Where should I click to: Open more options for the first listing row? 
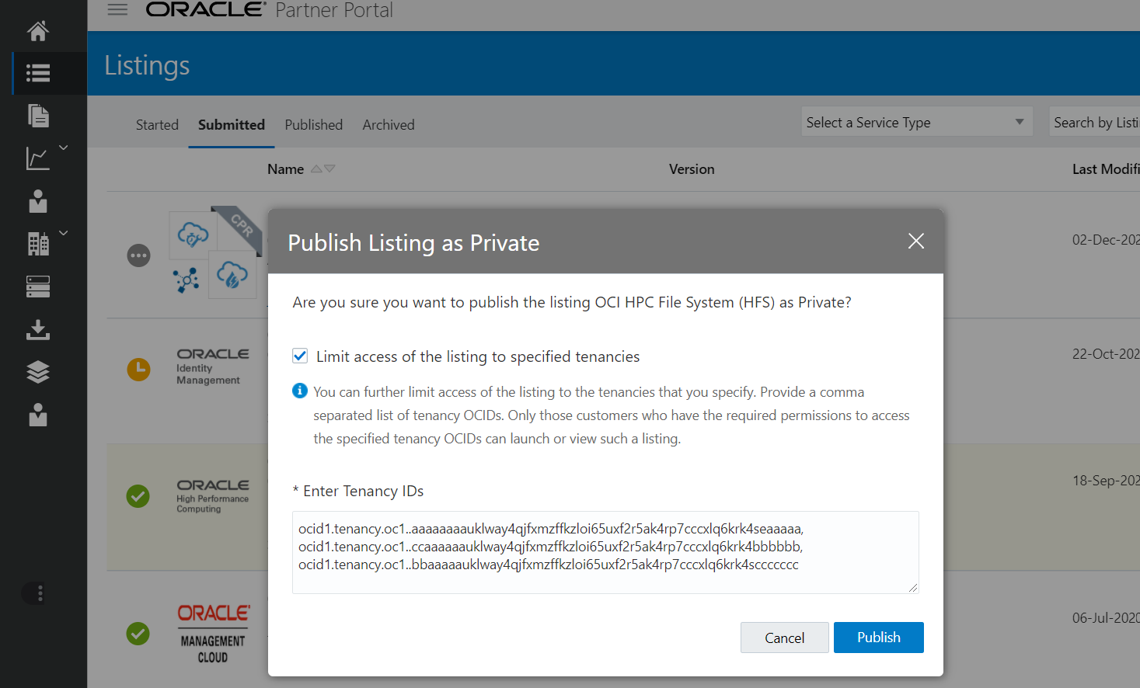click(x=138, y=255)
